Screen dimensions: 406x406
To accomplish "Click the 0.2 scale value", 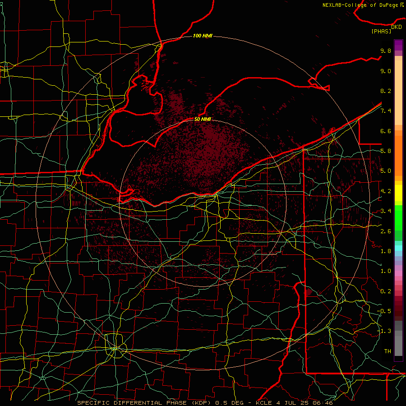I will (386, 291).
